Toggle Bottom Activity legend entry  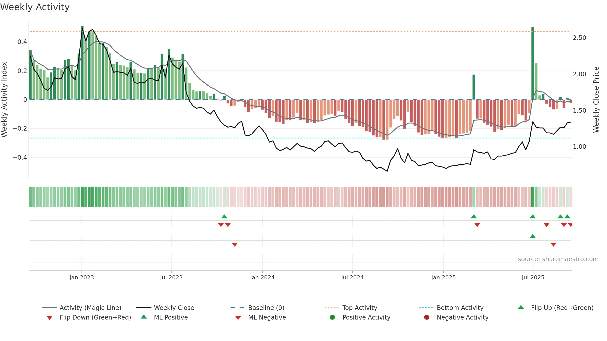(x=451, y=308)
